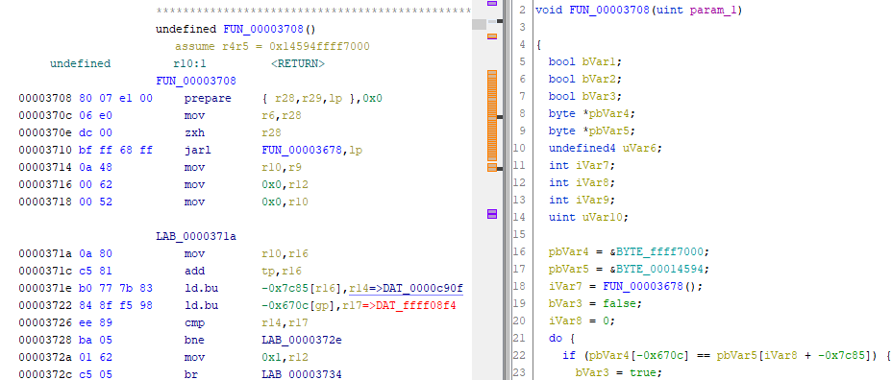Screen dimensions: 892x380
Task: Click the bool bVar1 declaration
Action: [585, 61]
